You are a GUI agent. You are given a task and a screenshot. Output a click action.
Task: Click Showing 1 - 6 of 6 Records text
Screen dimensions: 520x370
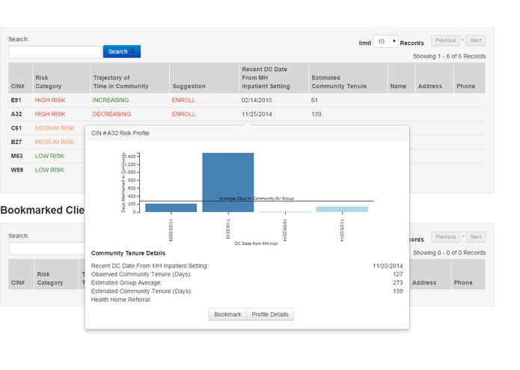point(449,56)
